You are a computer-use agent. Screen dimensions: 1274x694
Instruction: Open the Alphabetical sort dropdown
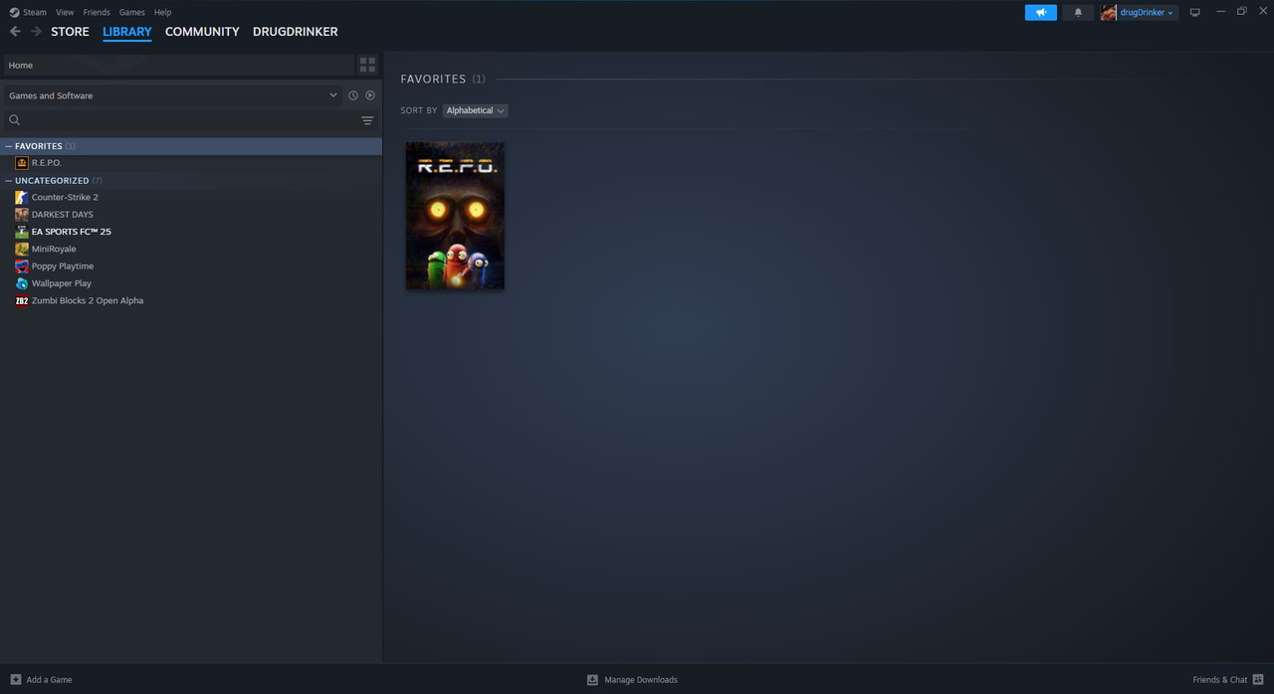(x=475, y=110)
